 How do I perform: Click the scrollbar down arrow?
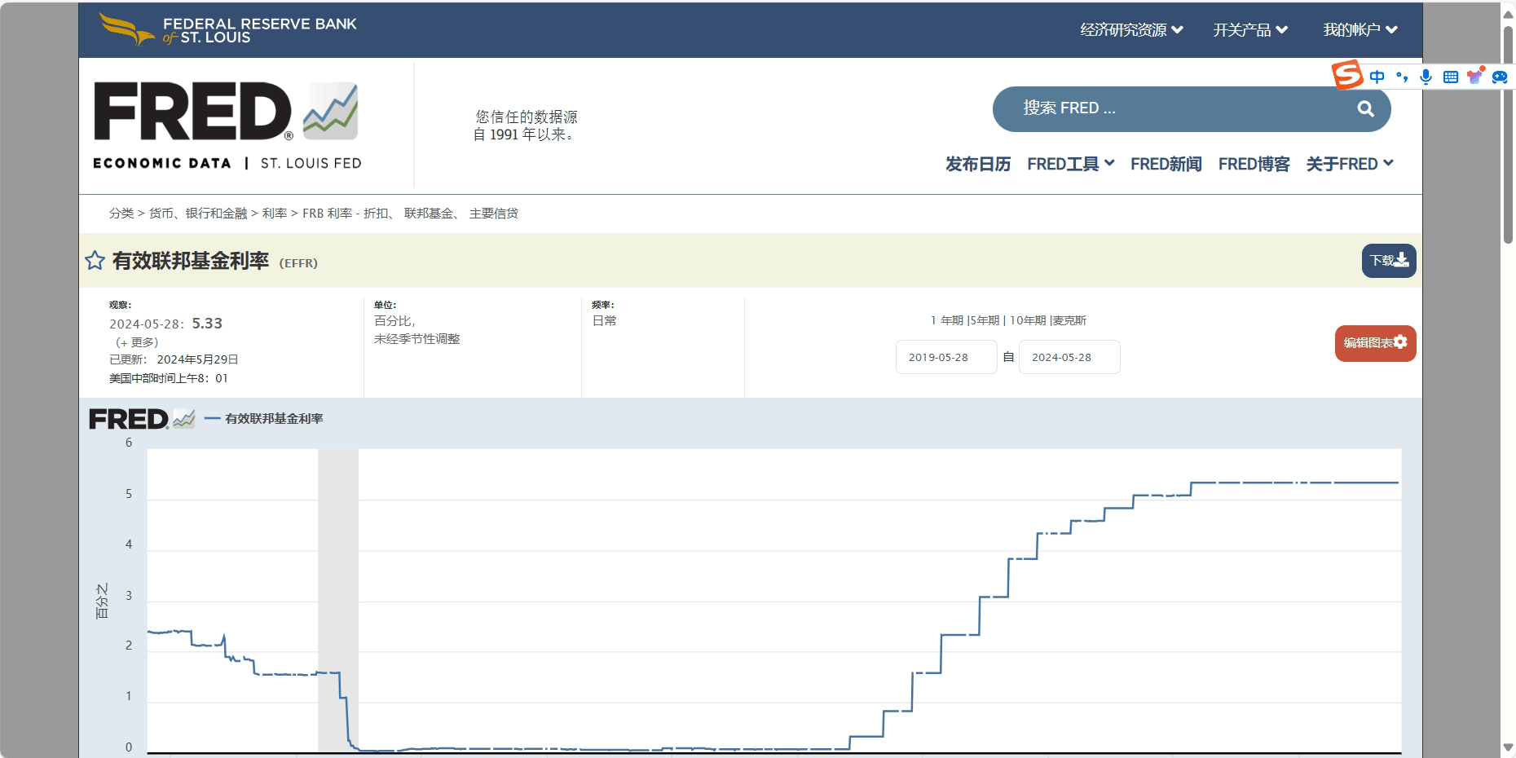(1509, 747)
